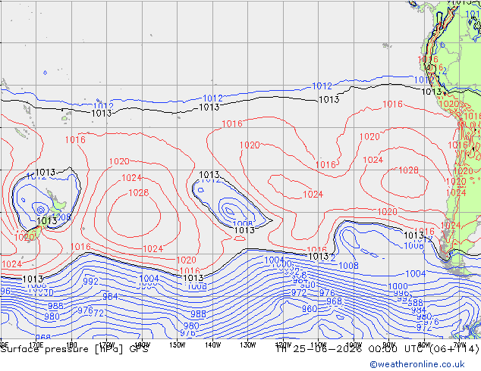481x371 pixels.
Task: Click the '170E' longitude axis label
Action: point(36,344)
